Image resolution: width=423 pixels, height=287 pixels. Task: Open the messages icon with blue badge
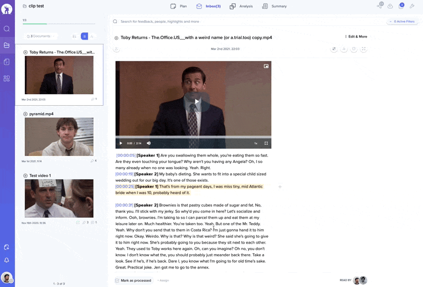(401, 6)
